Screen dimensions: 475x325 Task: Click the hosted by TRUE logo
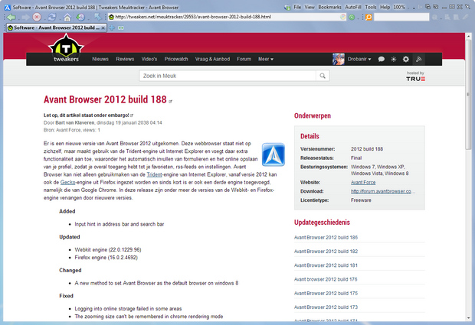pos(415,76)
